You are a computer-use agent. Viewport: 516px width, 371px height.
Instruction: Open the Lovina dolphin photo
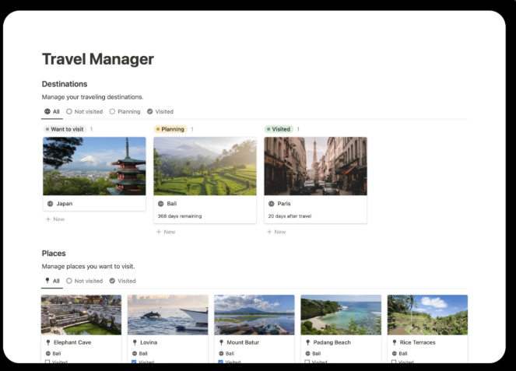(168, 315)
